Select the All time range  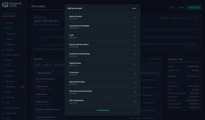point(196,18)
